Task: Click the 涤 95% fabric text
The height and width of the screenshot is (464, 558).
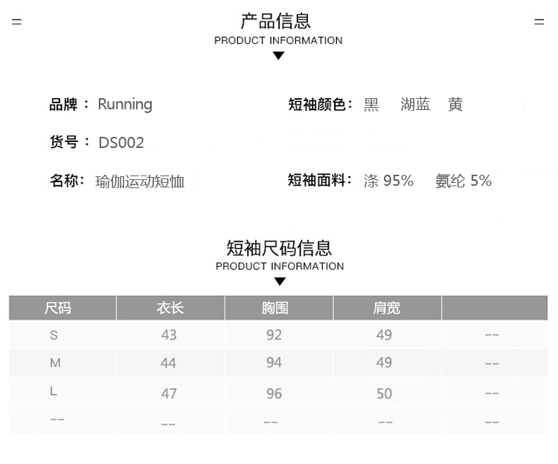Action: click(388, 181)
